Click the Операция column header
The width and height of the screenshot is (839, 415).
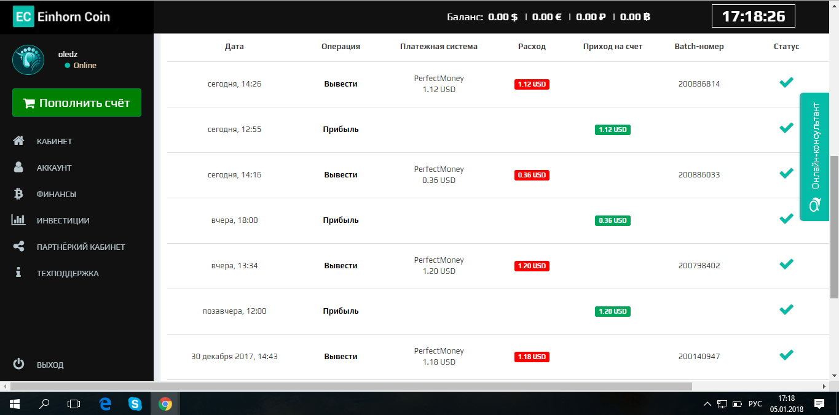click(x=341, y=47)
